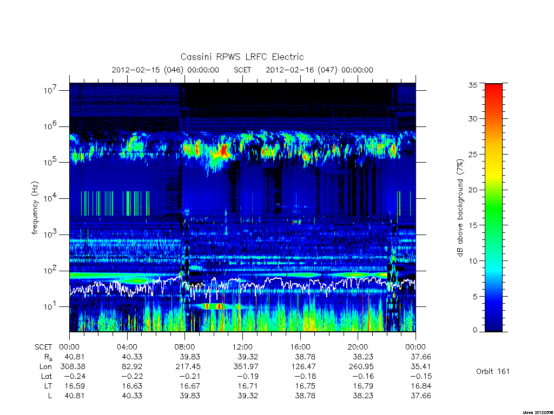Image resolution: width=554 pixels, height=415 pixels.
Task: Click the dB above background (7%) label
Action: click(460, 208)
